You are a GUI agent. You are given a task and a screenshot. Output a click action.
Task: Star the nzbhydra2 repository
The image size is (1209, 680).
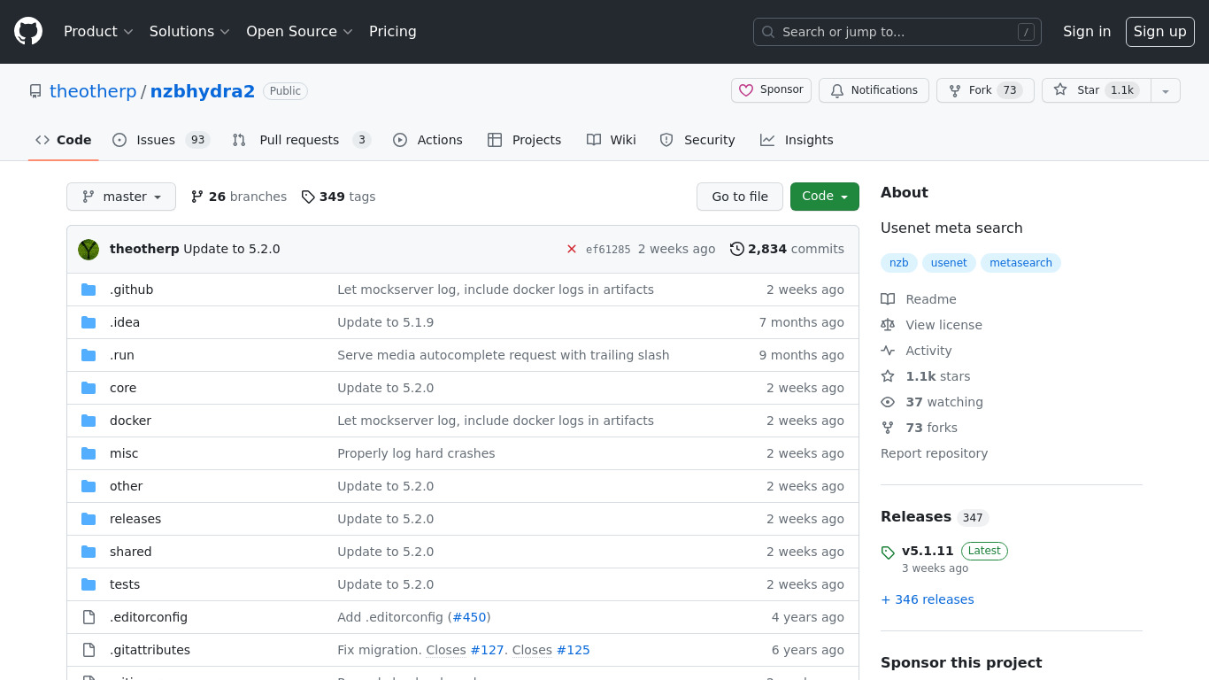(1096, 90)
